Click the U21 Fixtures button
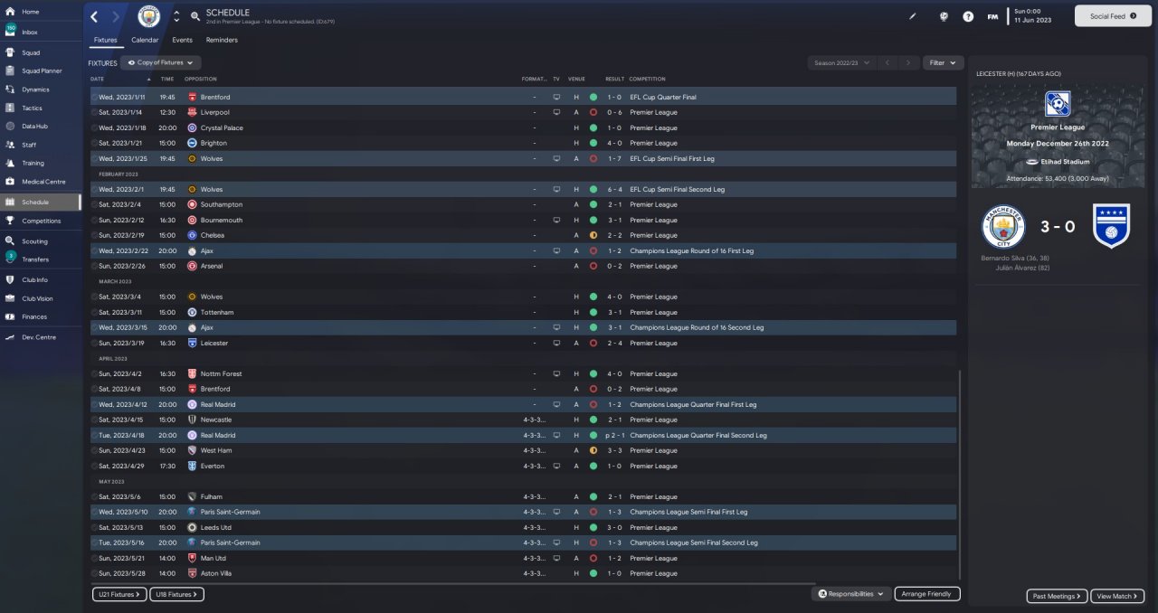 coord(119,594)
